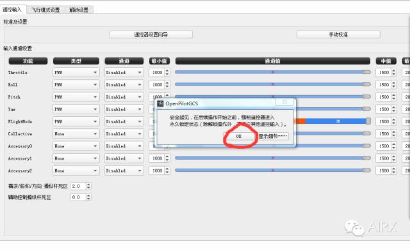
Task: Click the Accessory2 minimum value field
Action: (x=157, y=170)
